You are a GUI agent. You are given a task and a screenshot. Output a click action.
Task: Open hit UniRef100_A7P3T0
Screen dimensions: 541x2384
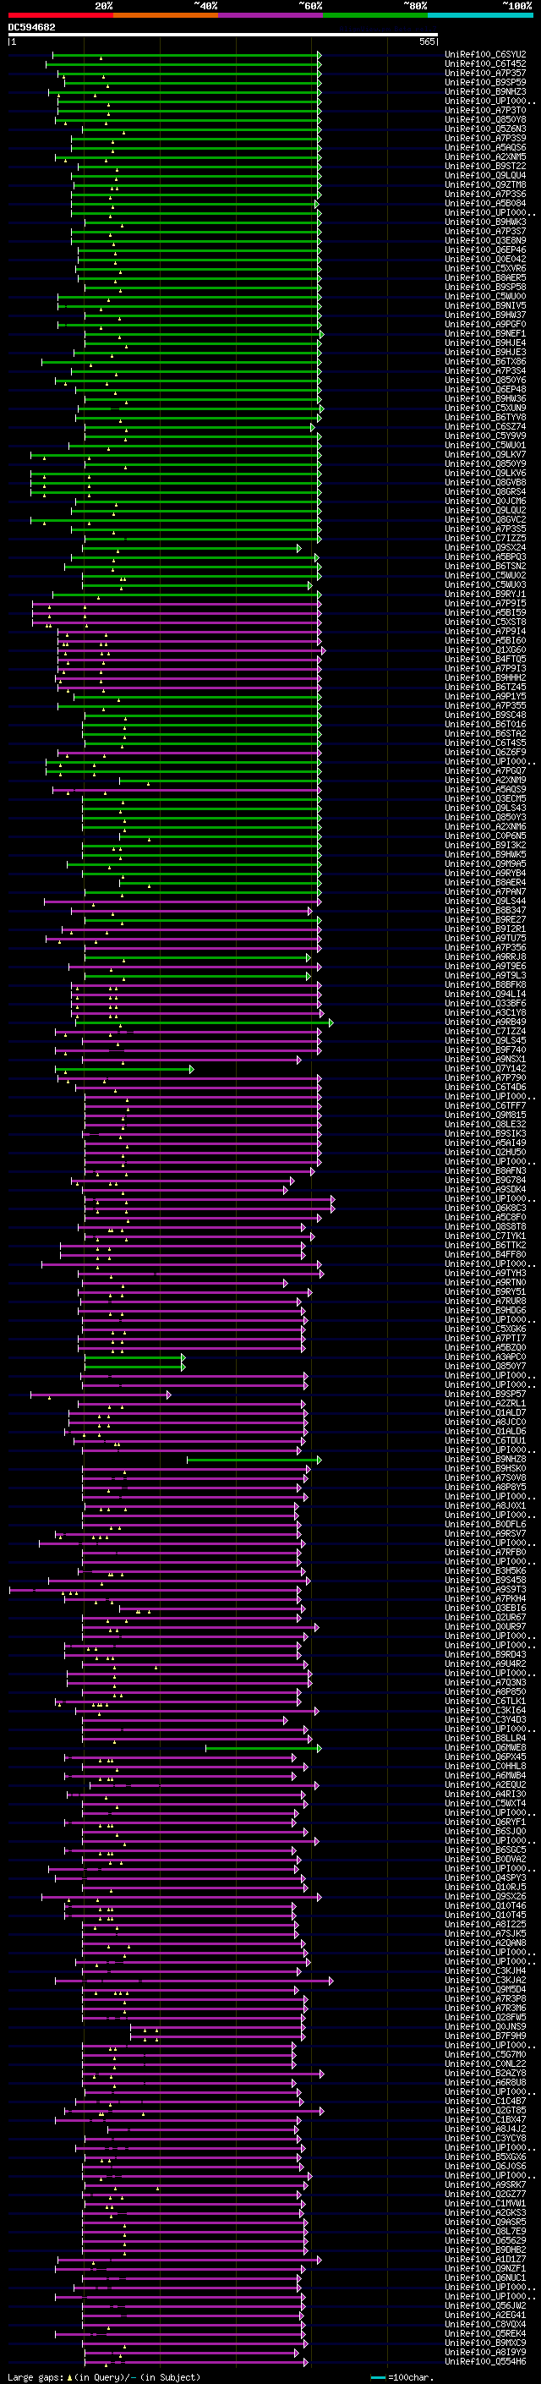point(485,110)
